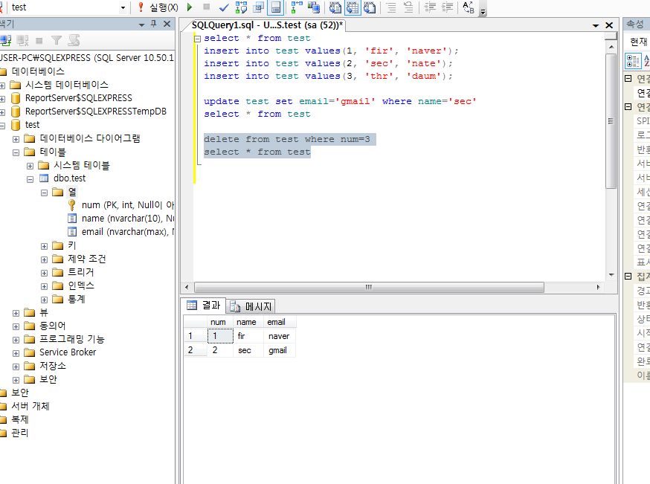Specify values for template parameters icon
The width and height of the screenshot is (650, 484).
click(x=469, y=7)
